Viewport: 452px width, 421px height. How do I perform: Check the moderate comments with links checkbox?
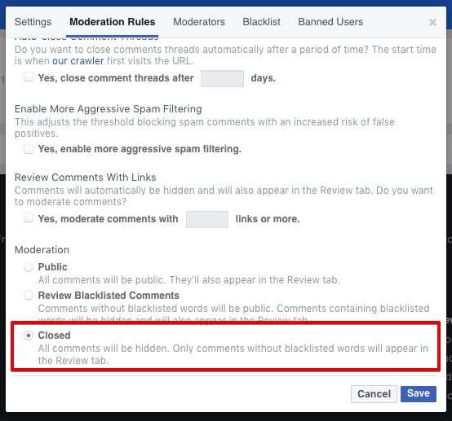[29, 217]
